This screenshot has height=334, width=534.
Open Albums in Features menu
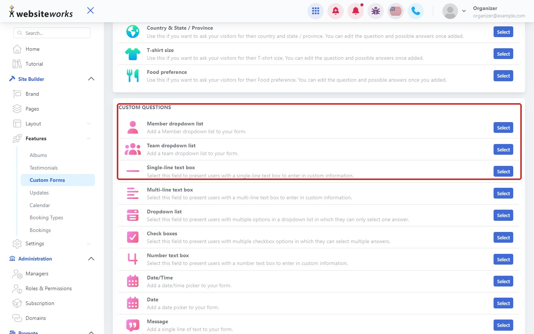[38, 155]
